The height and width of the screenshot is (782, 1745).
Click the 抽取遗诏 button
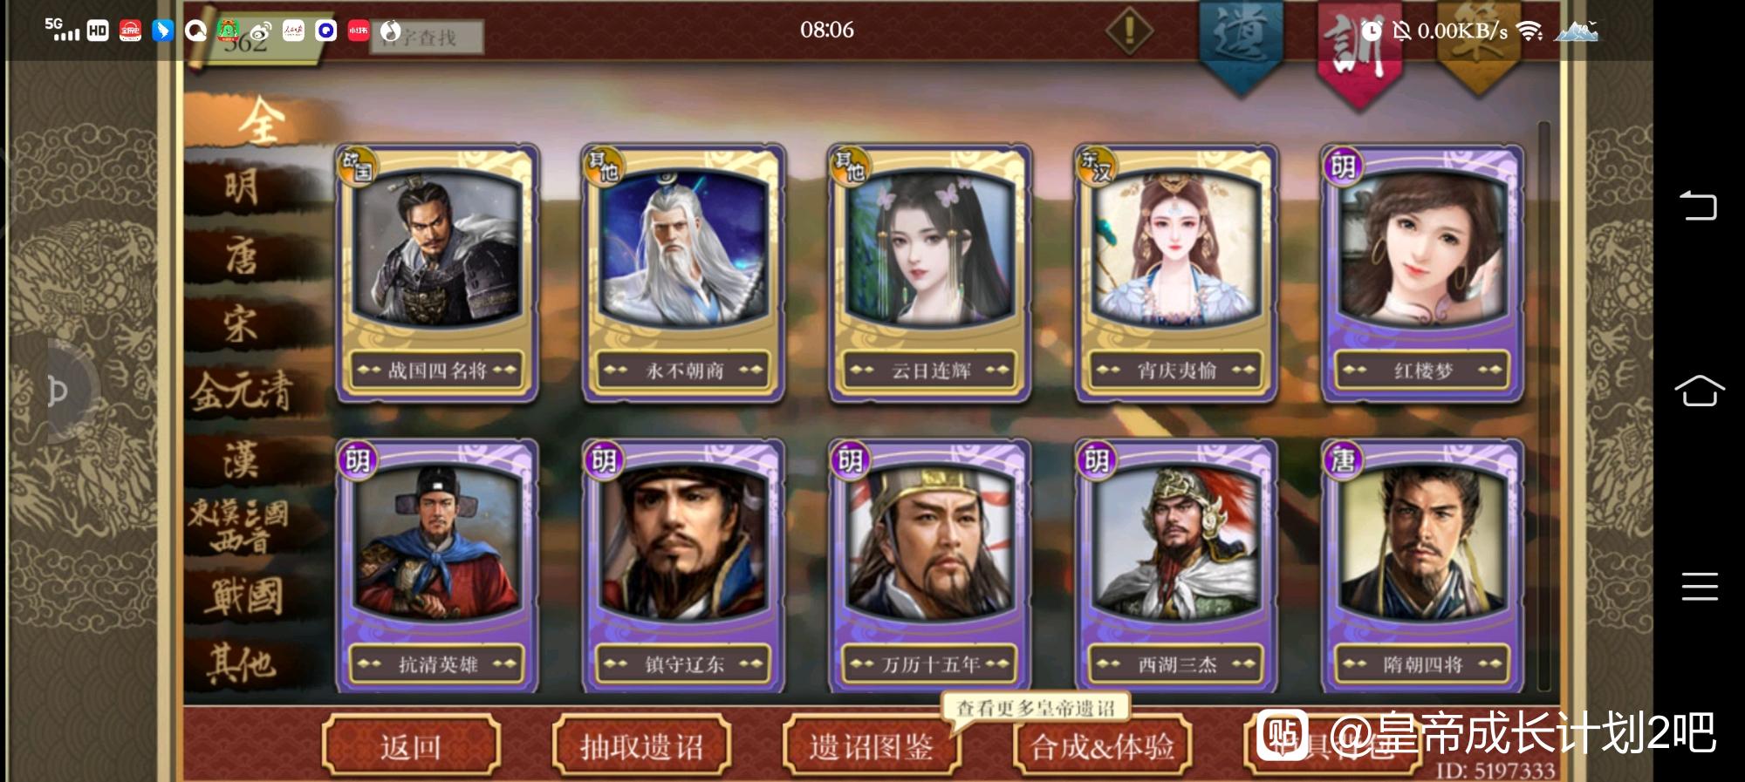pos(641,746)
